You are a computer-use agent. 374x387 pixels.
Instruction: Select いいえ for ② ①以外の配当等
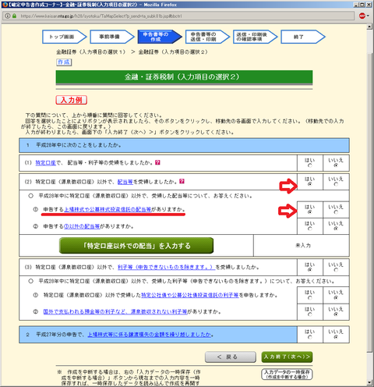tap(336, 229)
